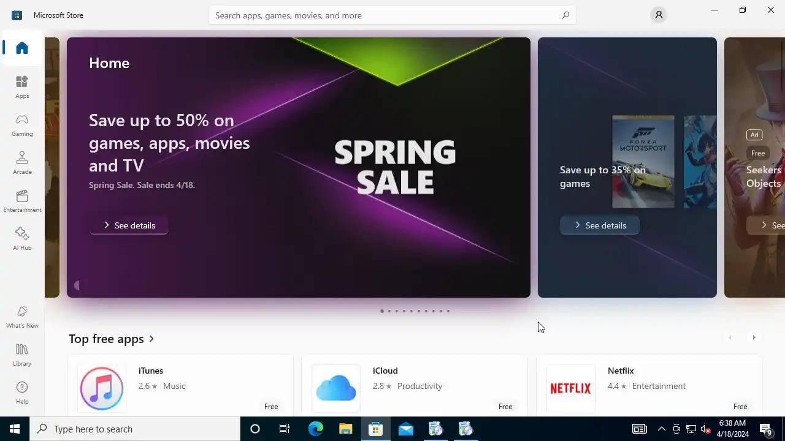Open Help in the sidebar

tap(22, 393)
